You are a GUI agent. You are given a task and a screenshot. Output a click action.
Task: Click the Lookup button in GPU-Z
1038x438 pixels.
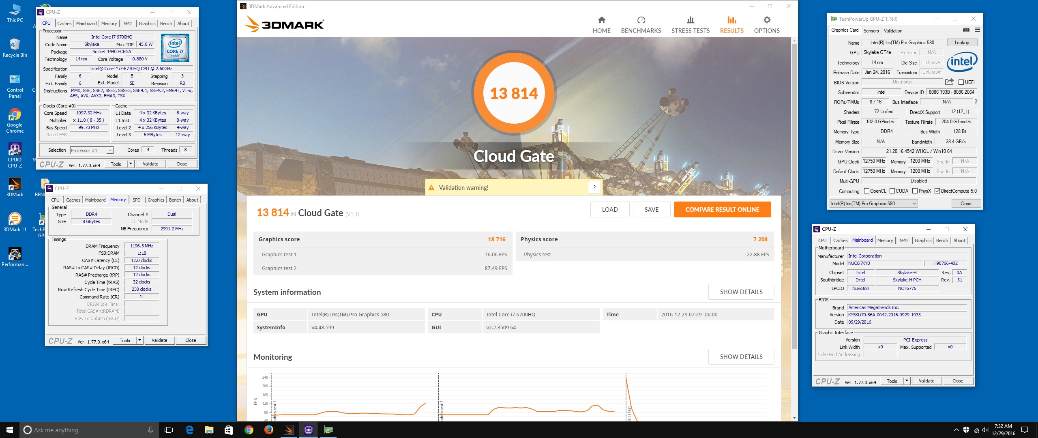click(962, 43)
